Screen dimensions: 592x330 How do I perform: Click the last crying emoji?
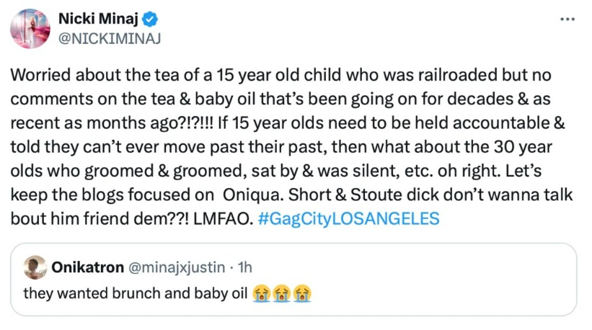tap(304, 293)
